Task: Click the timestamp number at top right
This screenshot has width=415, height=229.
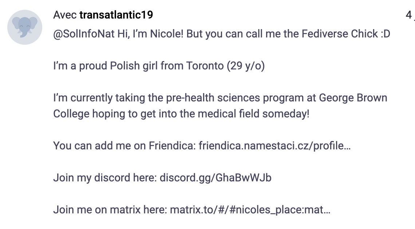Action: coord(409,15)
